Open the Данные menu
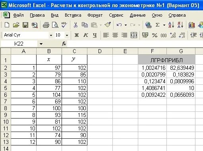The height and width of the screenshot is (151, 203). click(137, 15)
